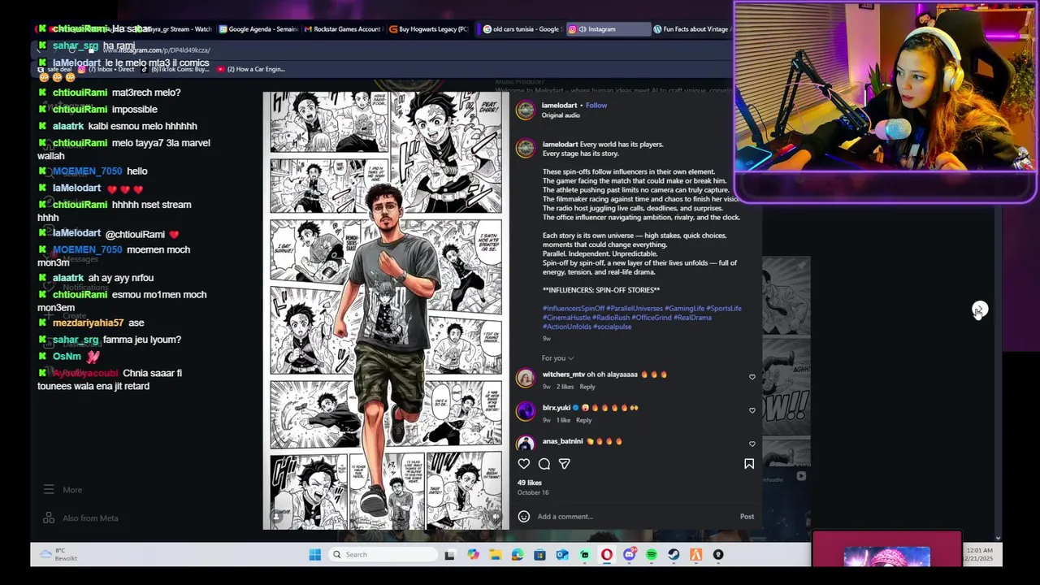Like the post with the heart icon
1040x585 pixels.
pyautogui.click(x=524, y=464)
